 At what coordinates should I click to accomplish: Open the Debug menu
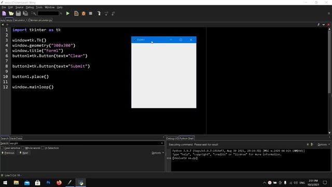[30, 7]
